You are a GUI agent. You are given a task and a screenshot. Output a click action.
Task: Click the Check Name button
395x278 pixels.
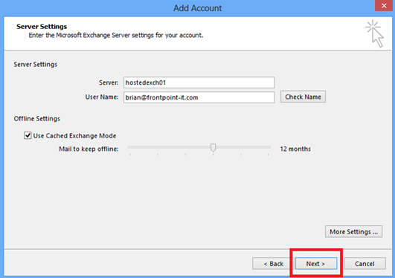[x=303, y=97]
